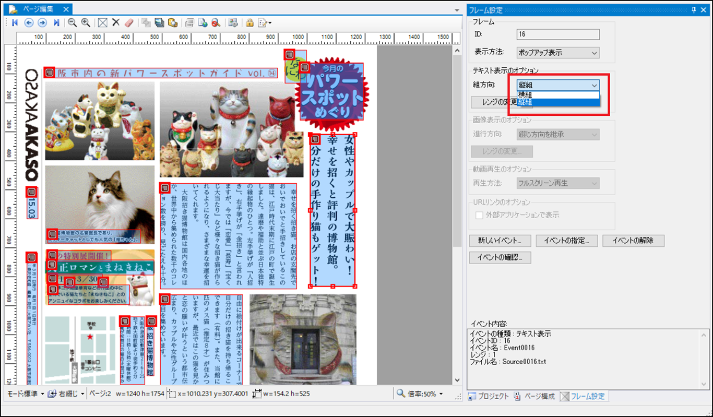Close the フレーム設定 panel

pyautogui.click(x=704, y=10)
